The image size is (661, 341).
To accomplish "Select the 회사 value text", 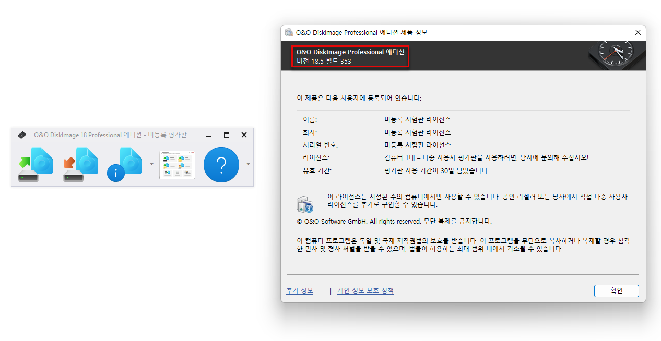I will pos(418,132).
